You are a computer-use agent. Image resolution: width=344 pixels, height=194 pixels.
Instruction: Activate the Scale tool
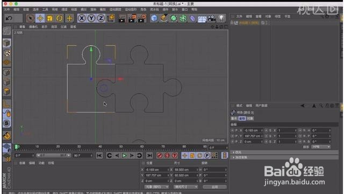click(50, 18)
